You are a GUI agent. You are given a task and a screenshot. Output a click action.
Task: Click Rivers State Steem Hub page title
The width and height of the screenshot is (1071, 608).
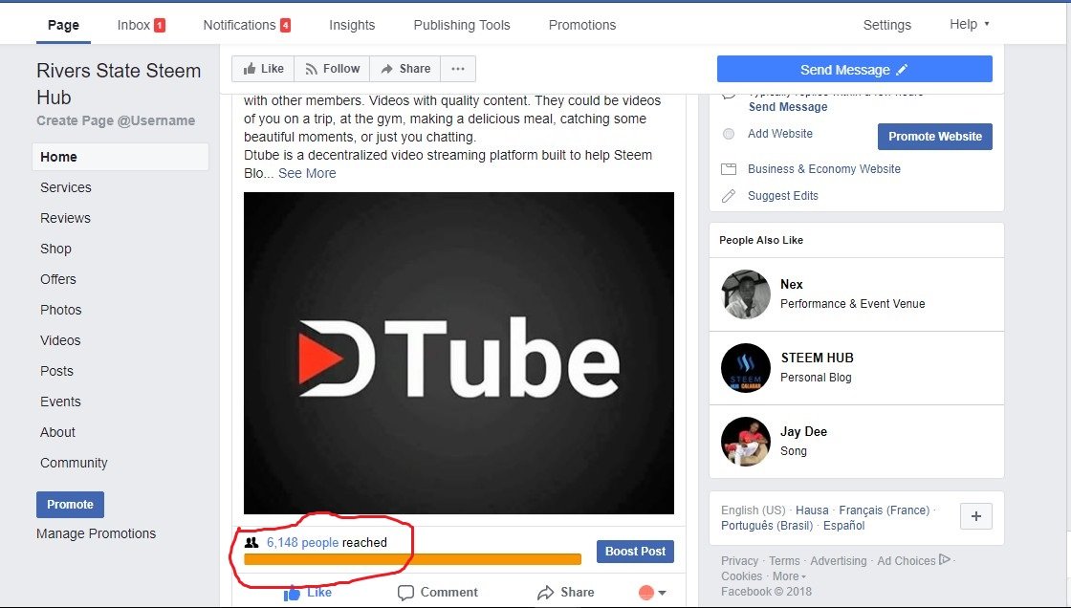(119, 83)
